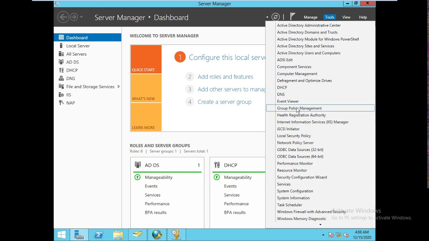
Task: Launch PowerShell from taskbar
Action: [99, 235]
